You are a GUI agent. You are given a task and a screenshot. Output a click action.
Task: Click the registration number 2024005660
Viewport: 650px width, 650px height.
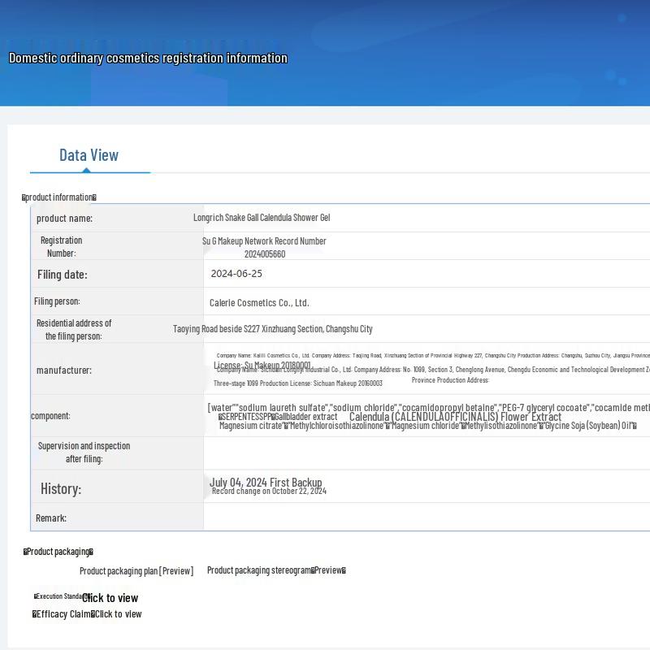pos(264,254)
